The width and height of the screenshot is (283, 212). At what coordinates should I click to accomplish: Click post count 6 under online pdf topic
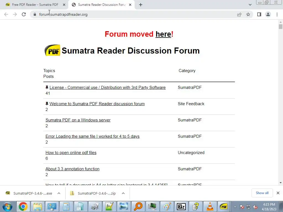click(x=46, y=158)
